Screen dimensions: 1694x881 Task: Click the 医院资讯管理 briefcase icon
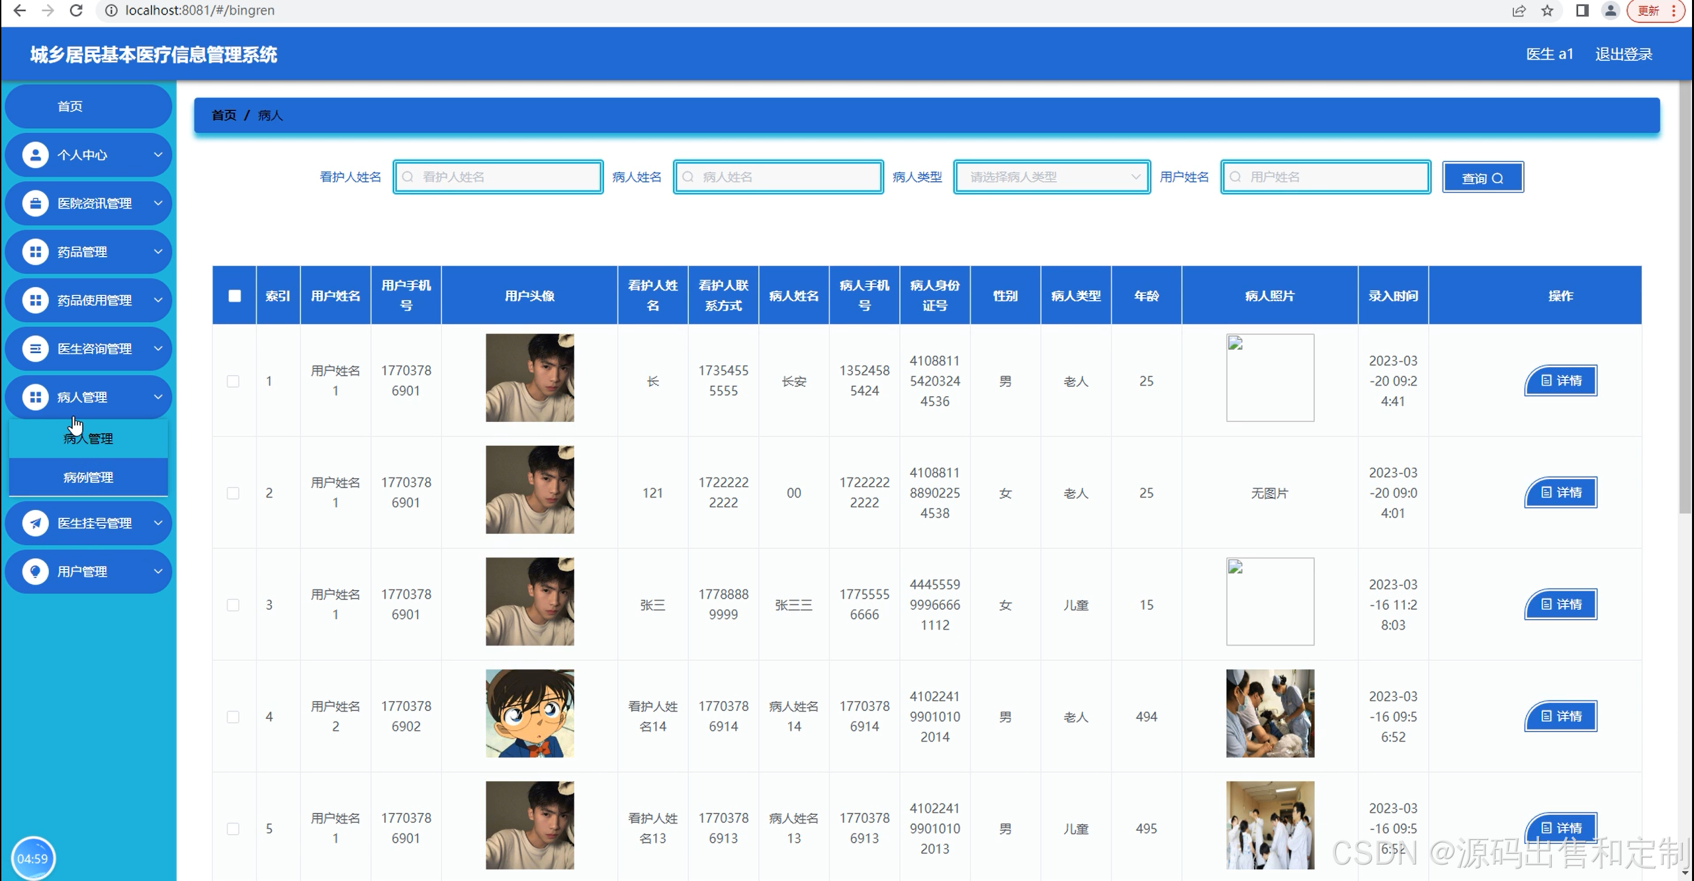35,203
